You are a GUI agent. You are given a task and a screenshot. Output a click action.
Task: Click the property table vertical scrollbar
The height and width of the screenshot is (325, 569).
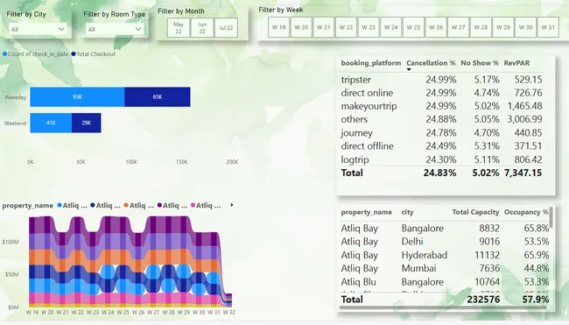(551, 217)
